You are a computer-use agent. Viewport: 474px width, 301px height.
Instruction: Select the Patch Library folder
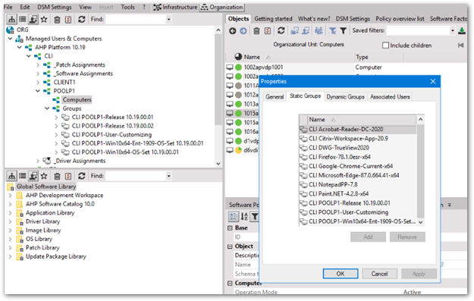point(42,248)
